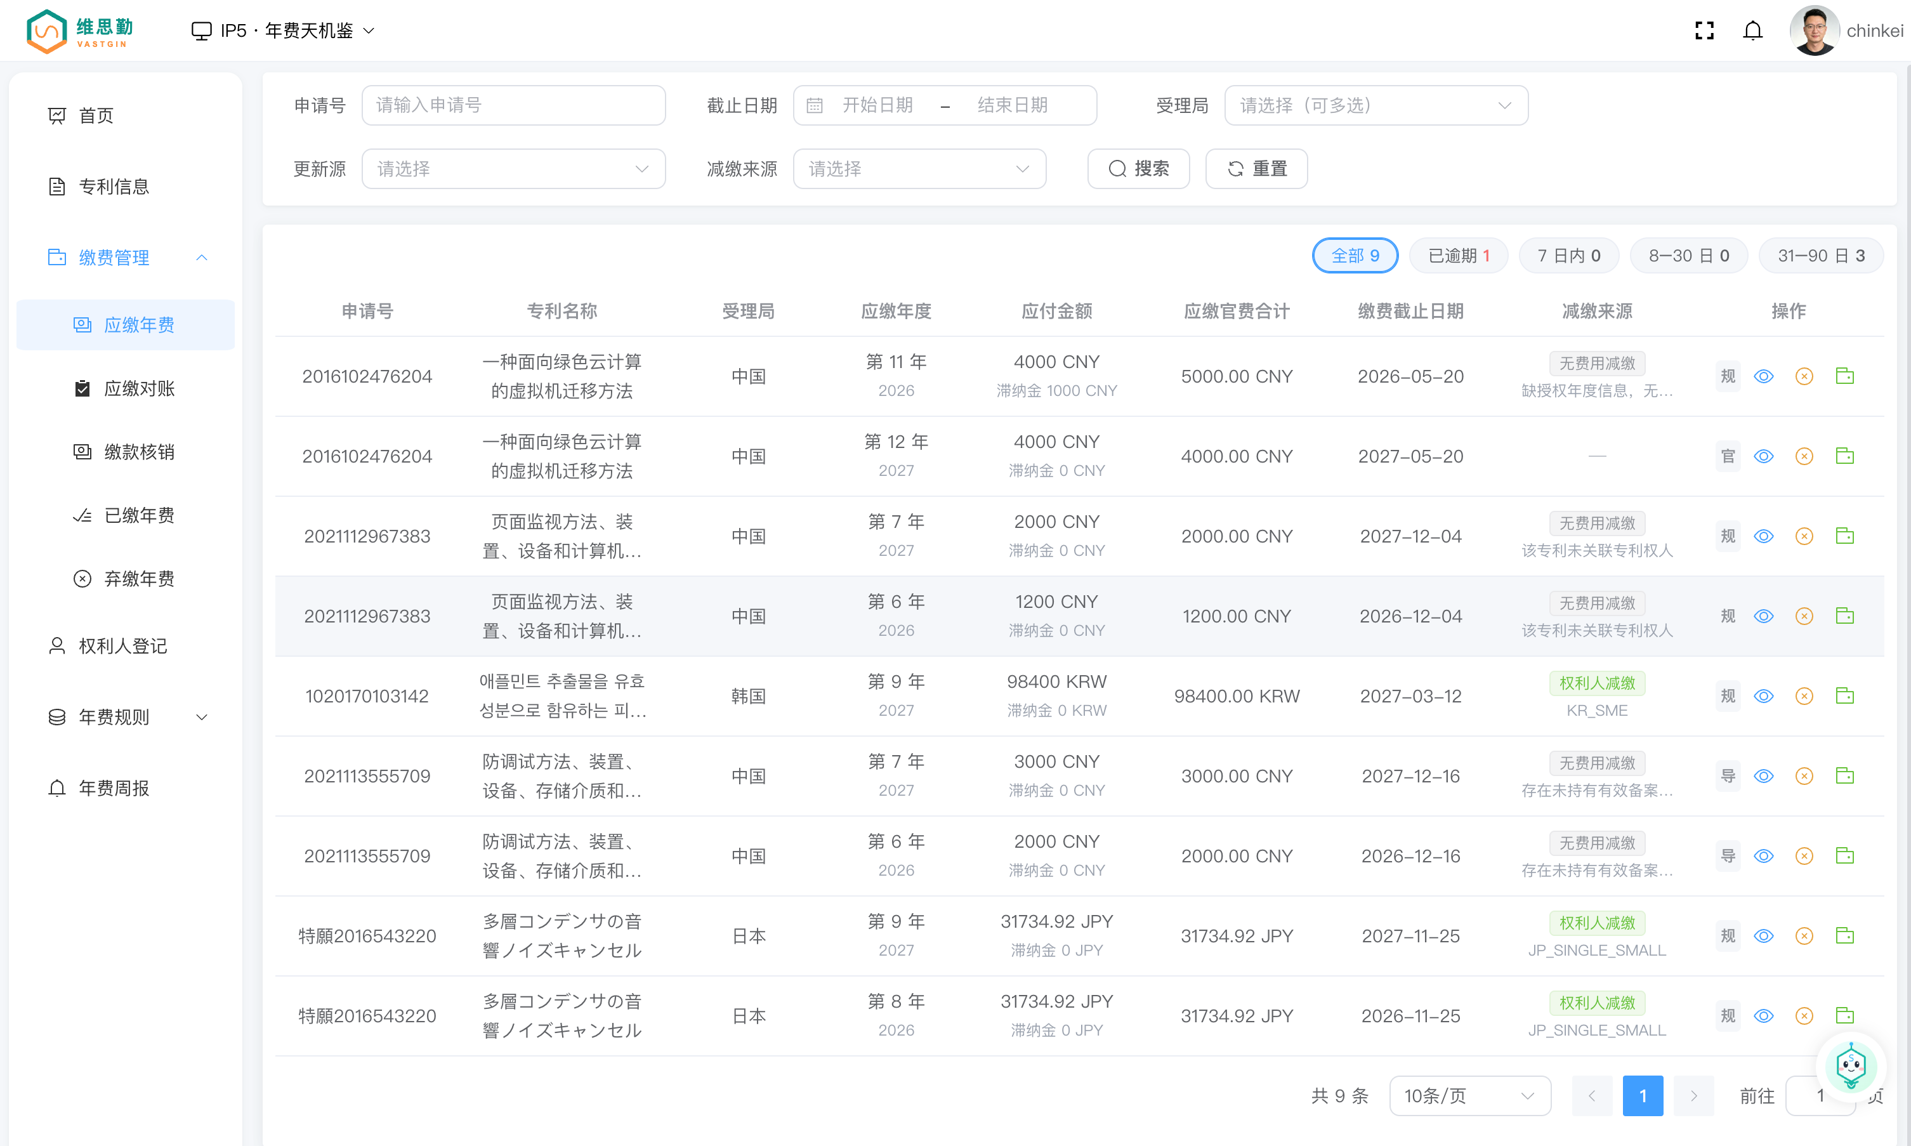Focus the 申请号 input field
The image size is (1911, 1146).
coord(513,105)
